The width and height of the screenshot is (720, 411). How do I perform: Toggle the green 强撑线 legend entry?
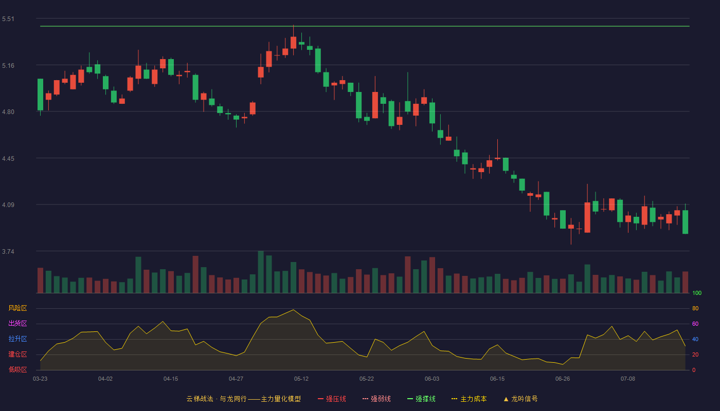[x=421, y=399]
